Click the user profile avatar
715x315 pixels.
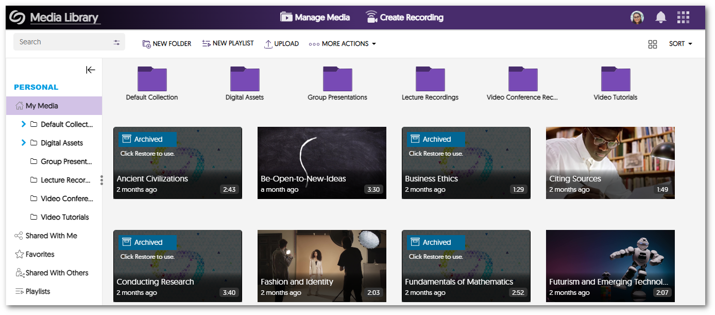(x=637, y=18)
